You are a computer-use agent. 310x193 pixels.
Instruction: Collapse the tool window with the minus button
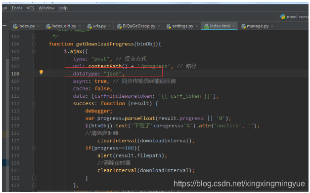4,26
